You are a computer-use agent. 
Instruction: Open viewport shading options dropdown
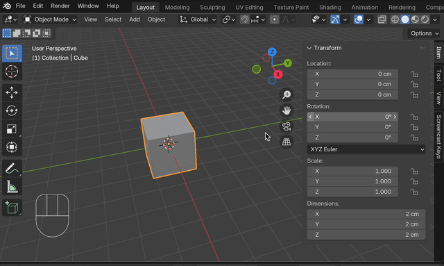[x=435, y=19]
